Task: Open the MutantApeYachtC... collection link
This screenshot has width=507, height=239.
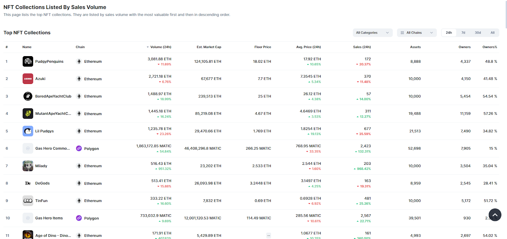Action: click(53, 113)
